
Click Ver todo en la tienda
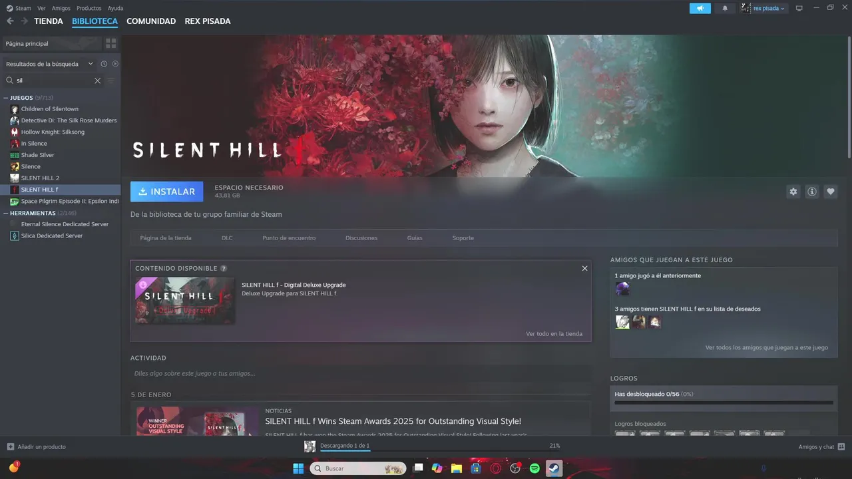554,334
